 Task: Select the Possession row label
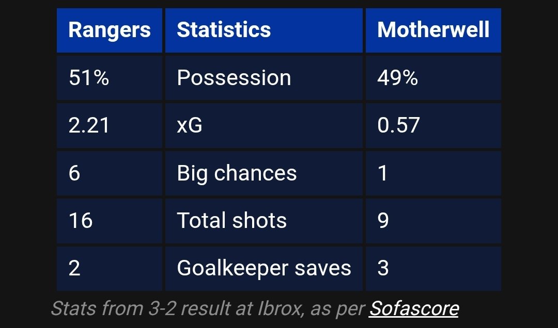pos(234,78)
